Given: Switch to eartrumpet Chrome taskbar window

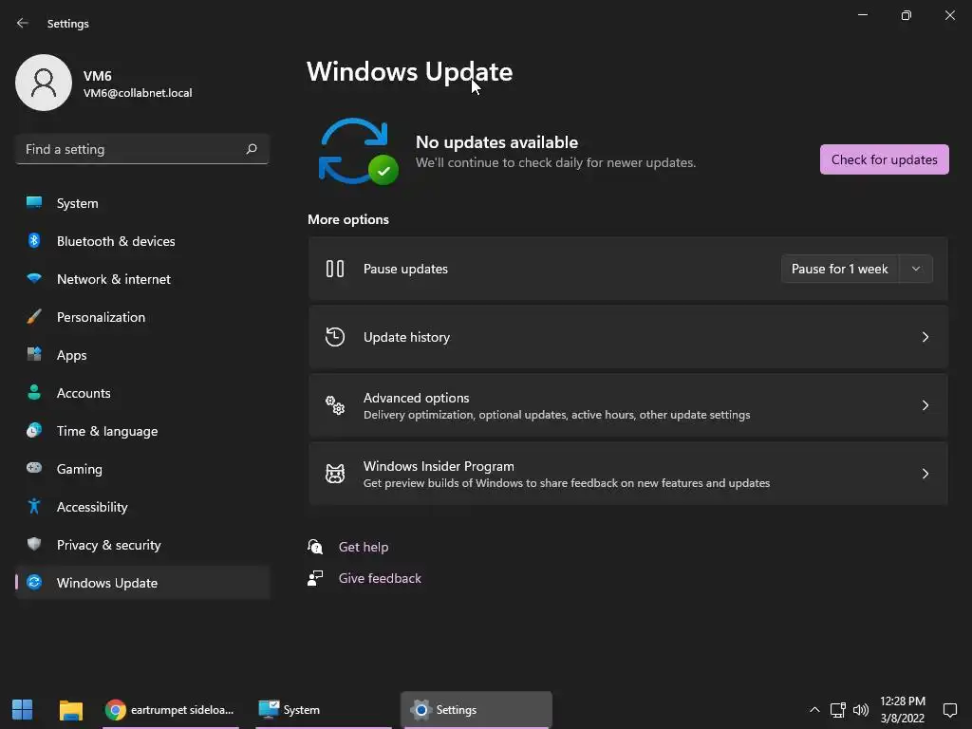Looking at the screenshot, I should 170,710.
